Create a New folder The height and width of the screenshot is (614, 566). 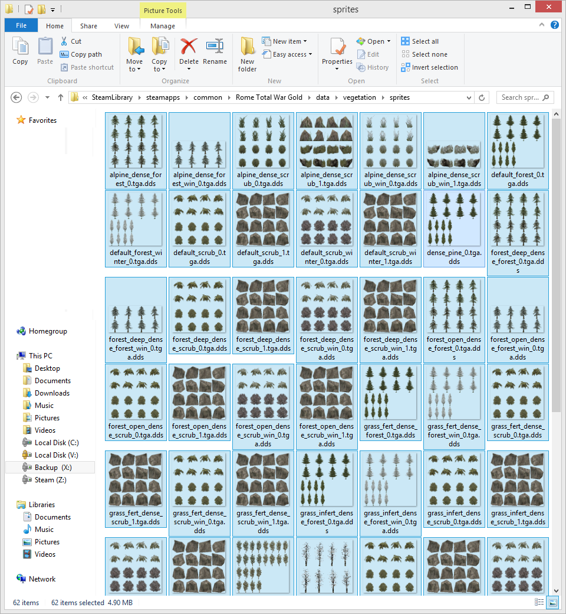click(247, 54)
